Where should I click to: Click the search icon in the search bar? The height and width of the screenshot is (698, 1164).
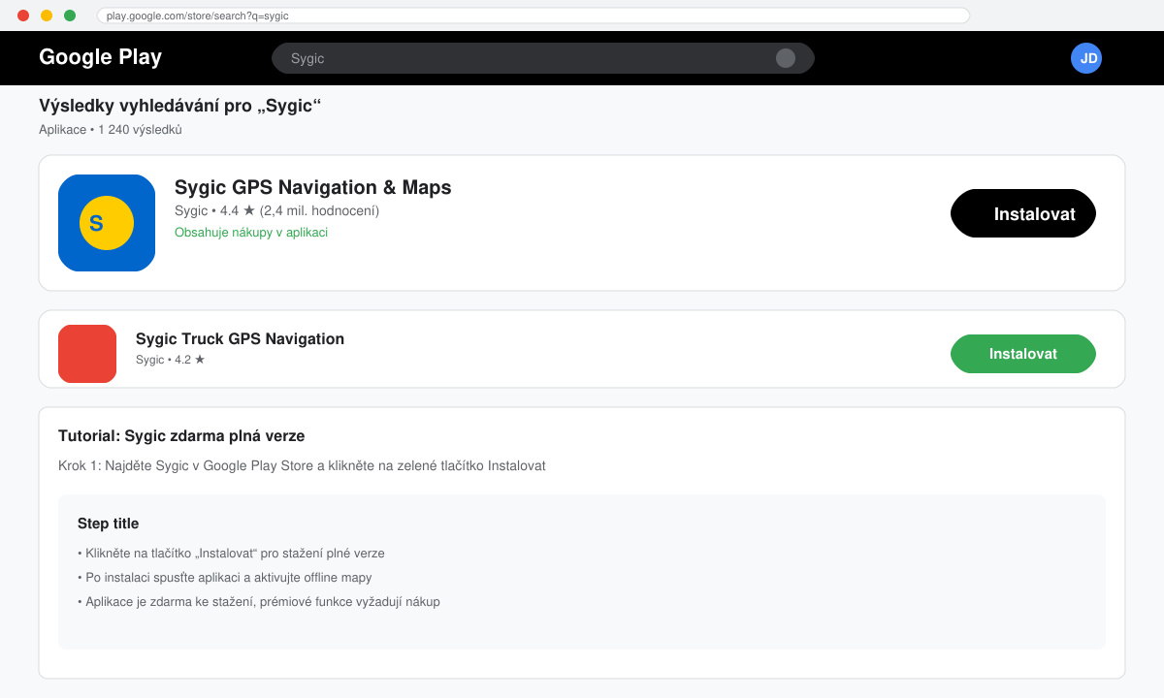click(x=786, y=58)
